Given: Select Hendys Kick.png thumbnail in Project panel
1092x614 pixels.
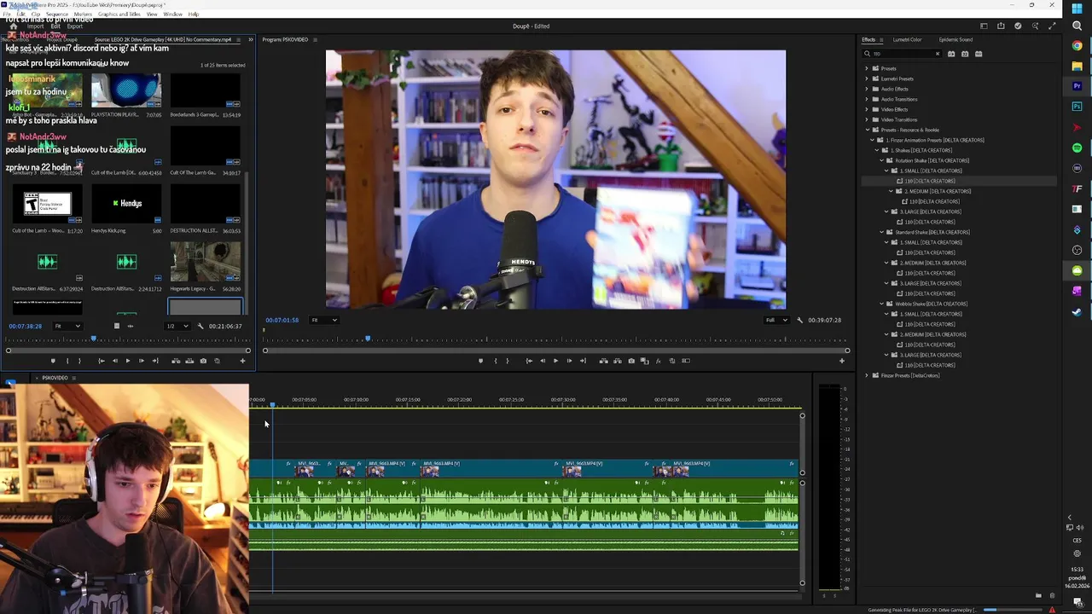Looking at the screenshot, I should point(126,203).
